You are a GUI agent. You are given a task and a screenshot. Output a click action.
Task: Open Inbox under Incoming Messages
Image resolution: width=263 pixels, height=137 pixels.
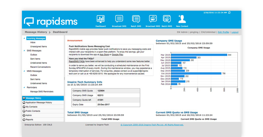pyautogui.click(x=33, y=42)
